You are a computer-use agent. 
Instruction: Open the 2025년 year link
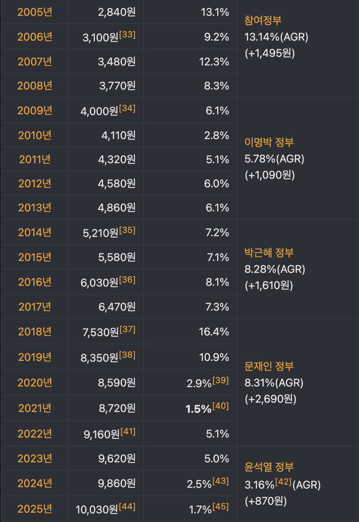(35, 509)
